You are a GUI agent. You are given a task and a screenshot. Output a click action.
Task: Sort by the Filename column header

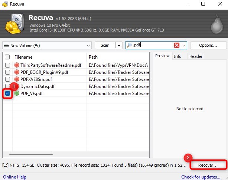click(x=49, y=57)
